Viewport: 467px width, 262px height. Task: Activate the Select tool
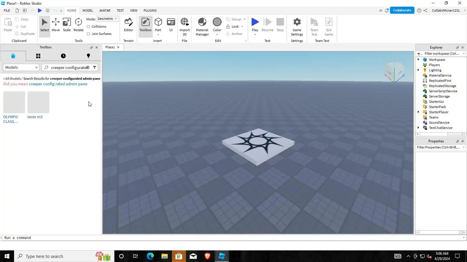pyautogui.click(x=45, y=25)
